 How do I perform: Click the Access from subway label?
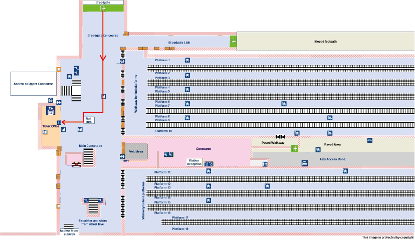click(69, 232)
